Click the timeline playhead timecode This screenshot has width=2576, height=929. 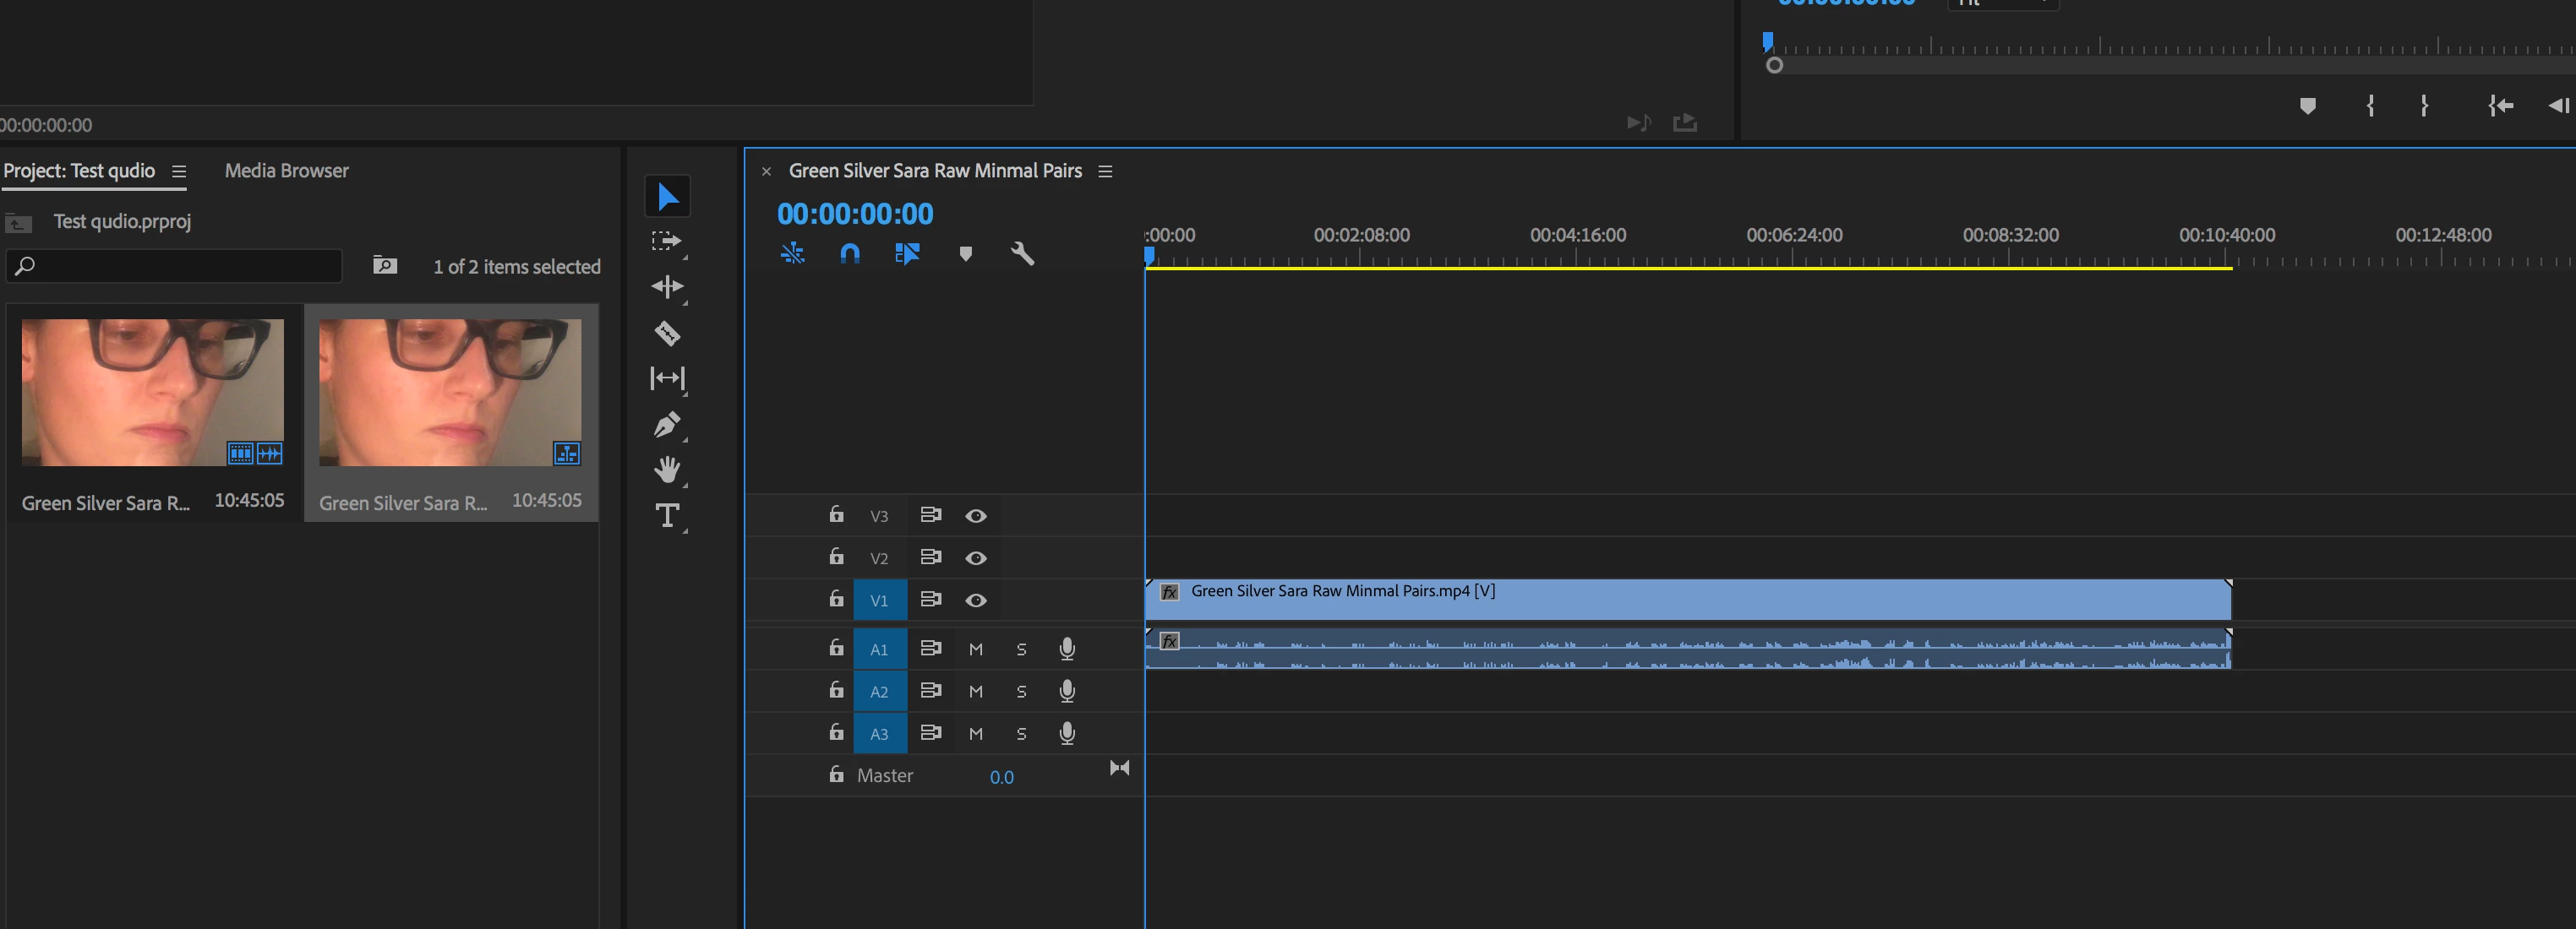tap(855, 214)
